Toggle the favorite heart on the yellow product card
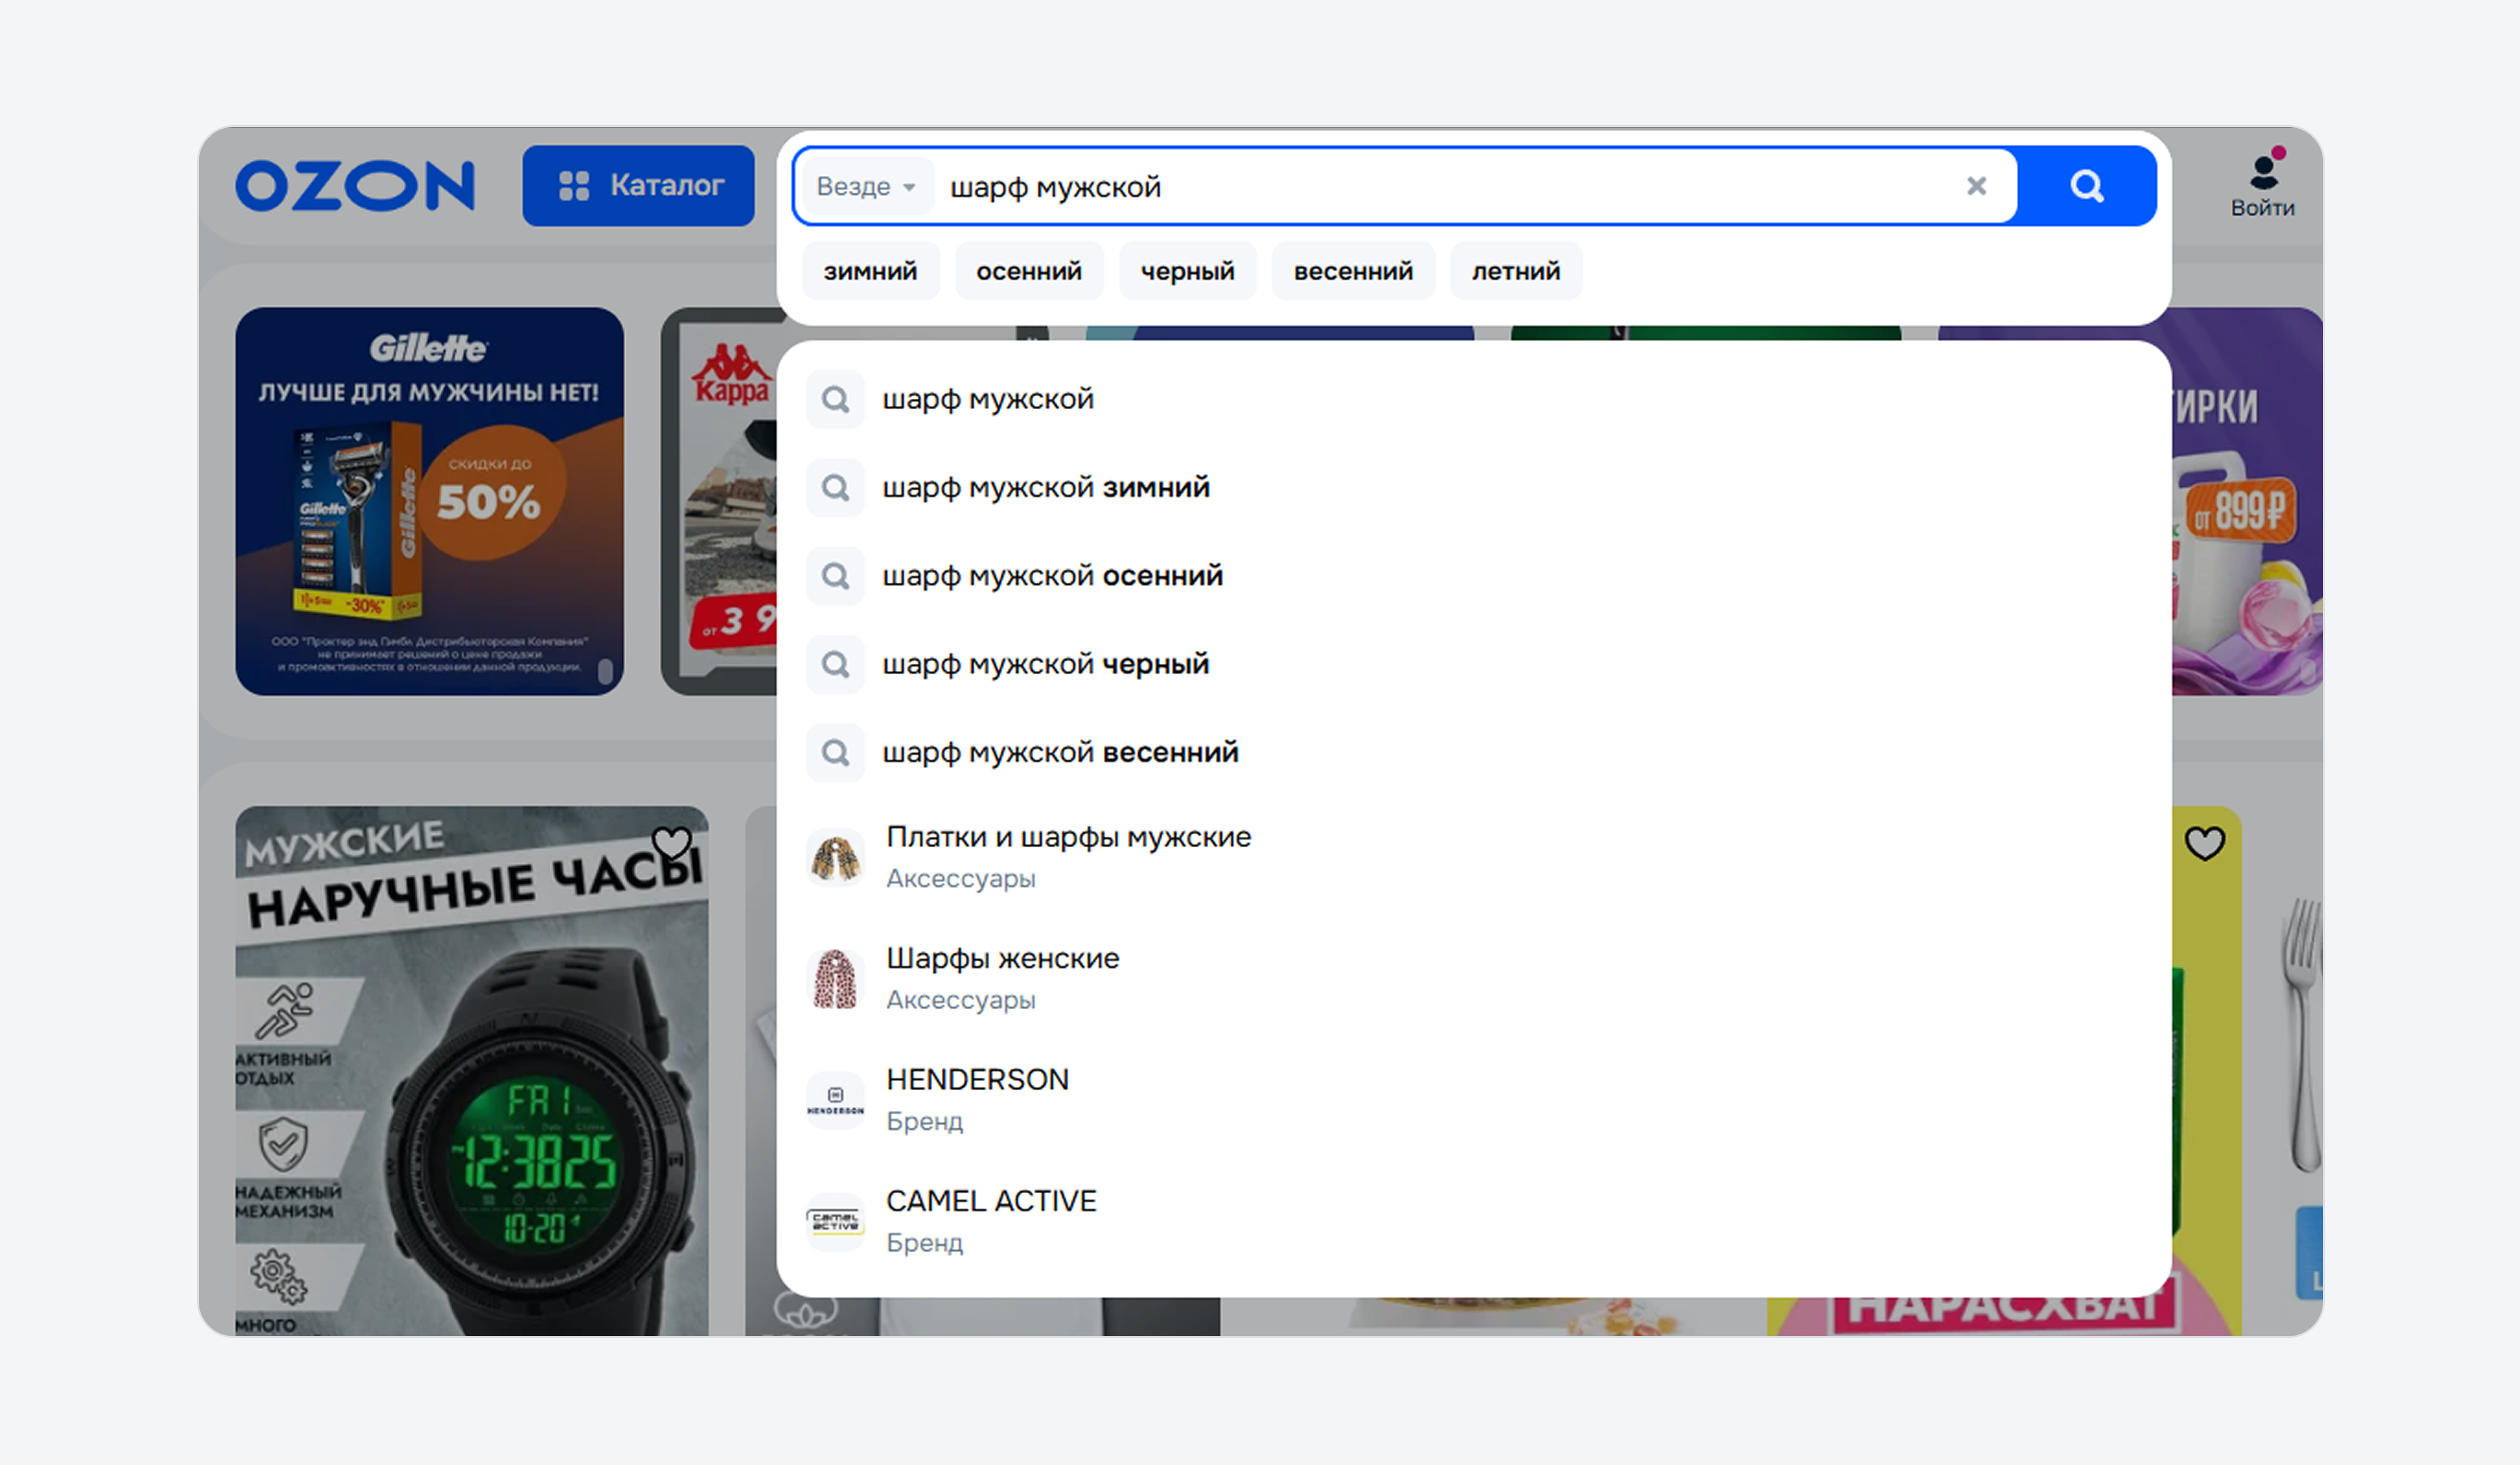 (x=2204, y=843)
